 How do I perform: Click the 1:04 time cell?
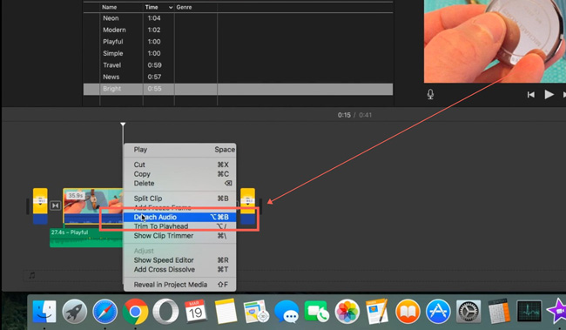[154, 18]
